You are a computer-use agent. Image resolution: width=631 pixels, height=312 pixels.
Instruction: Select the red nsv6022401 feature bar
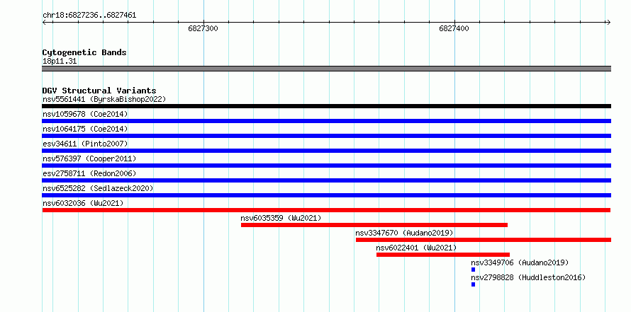coord(443,255)
